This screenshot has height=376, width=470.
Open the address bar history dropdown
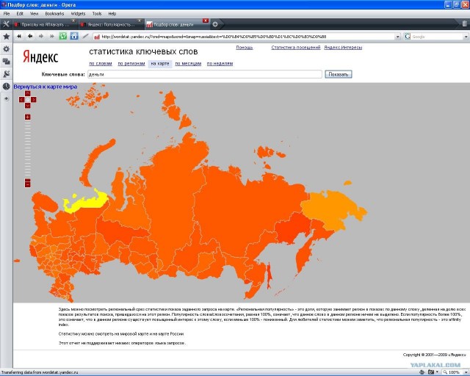398,37
